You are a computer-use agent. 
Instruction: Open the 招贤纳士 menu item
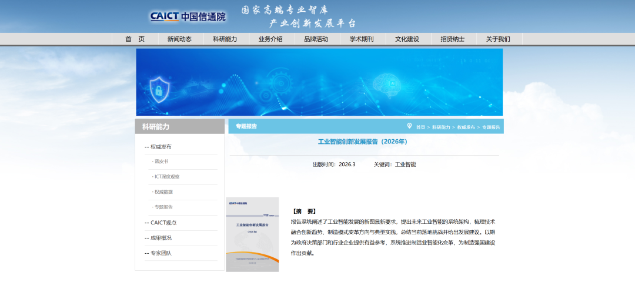(453, 39)
